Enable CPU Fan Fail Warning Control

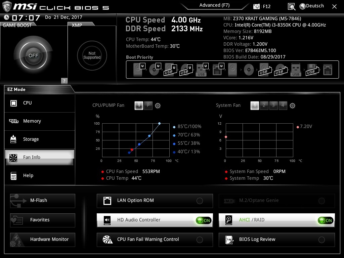coord(200,240)
